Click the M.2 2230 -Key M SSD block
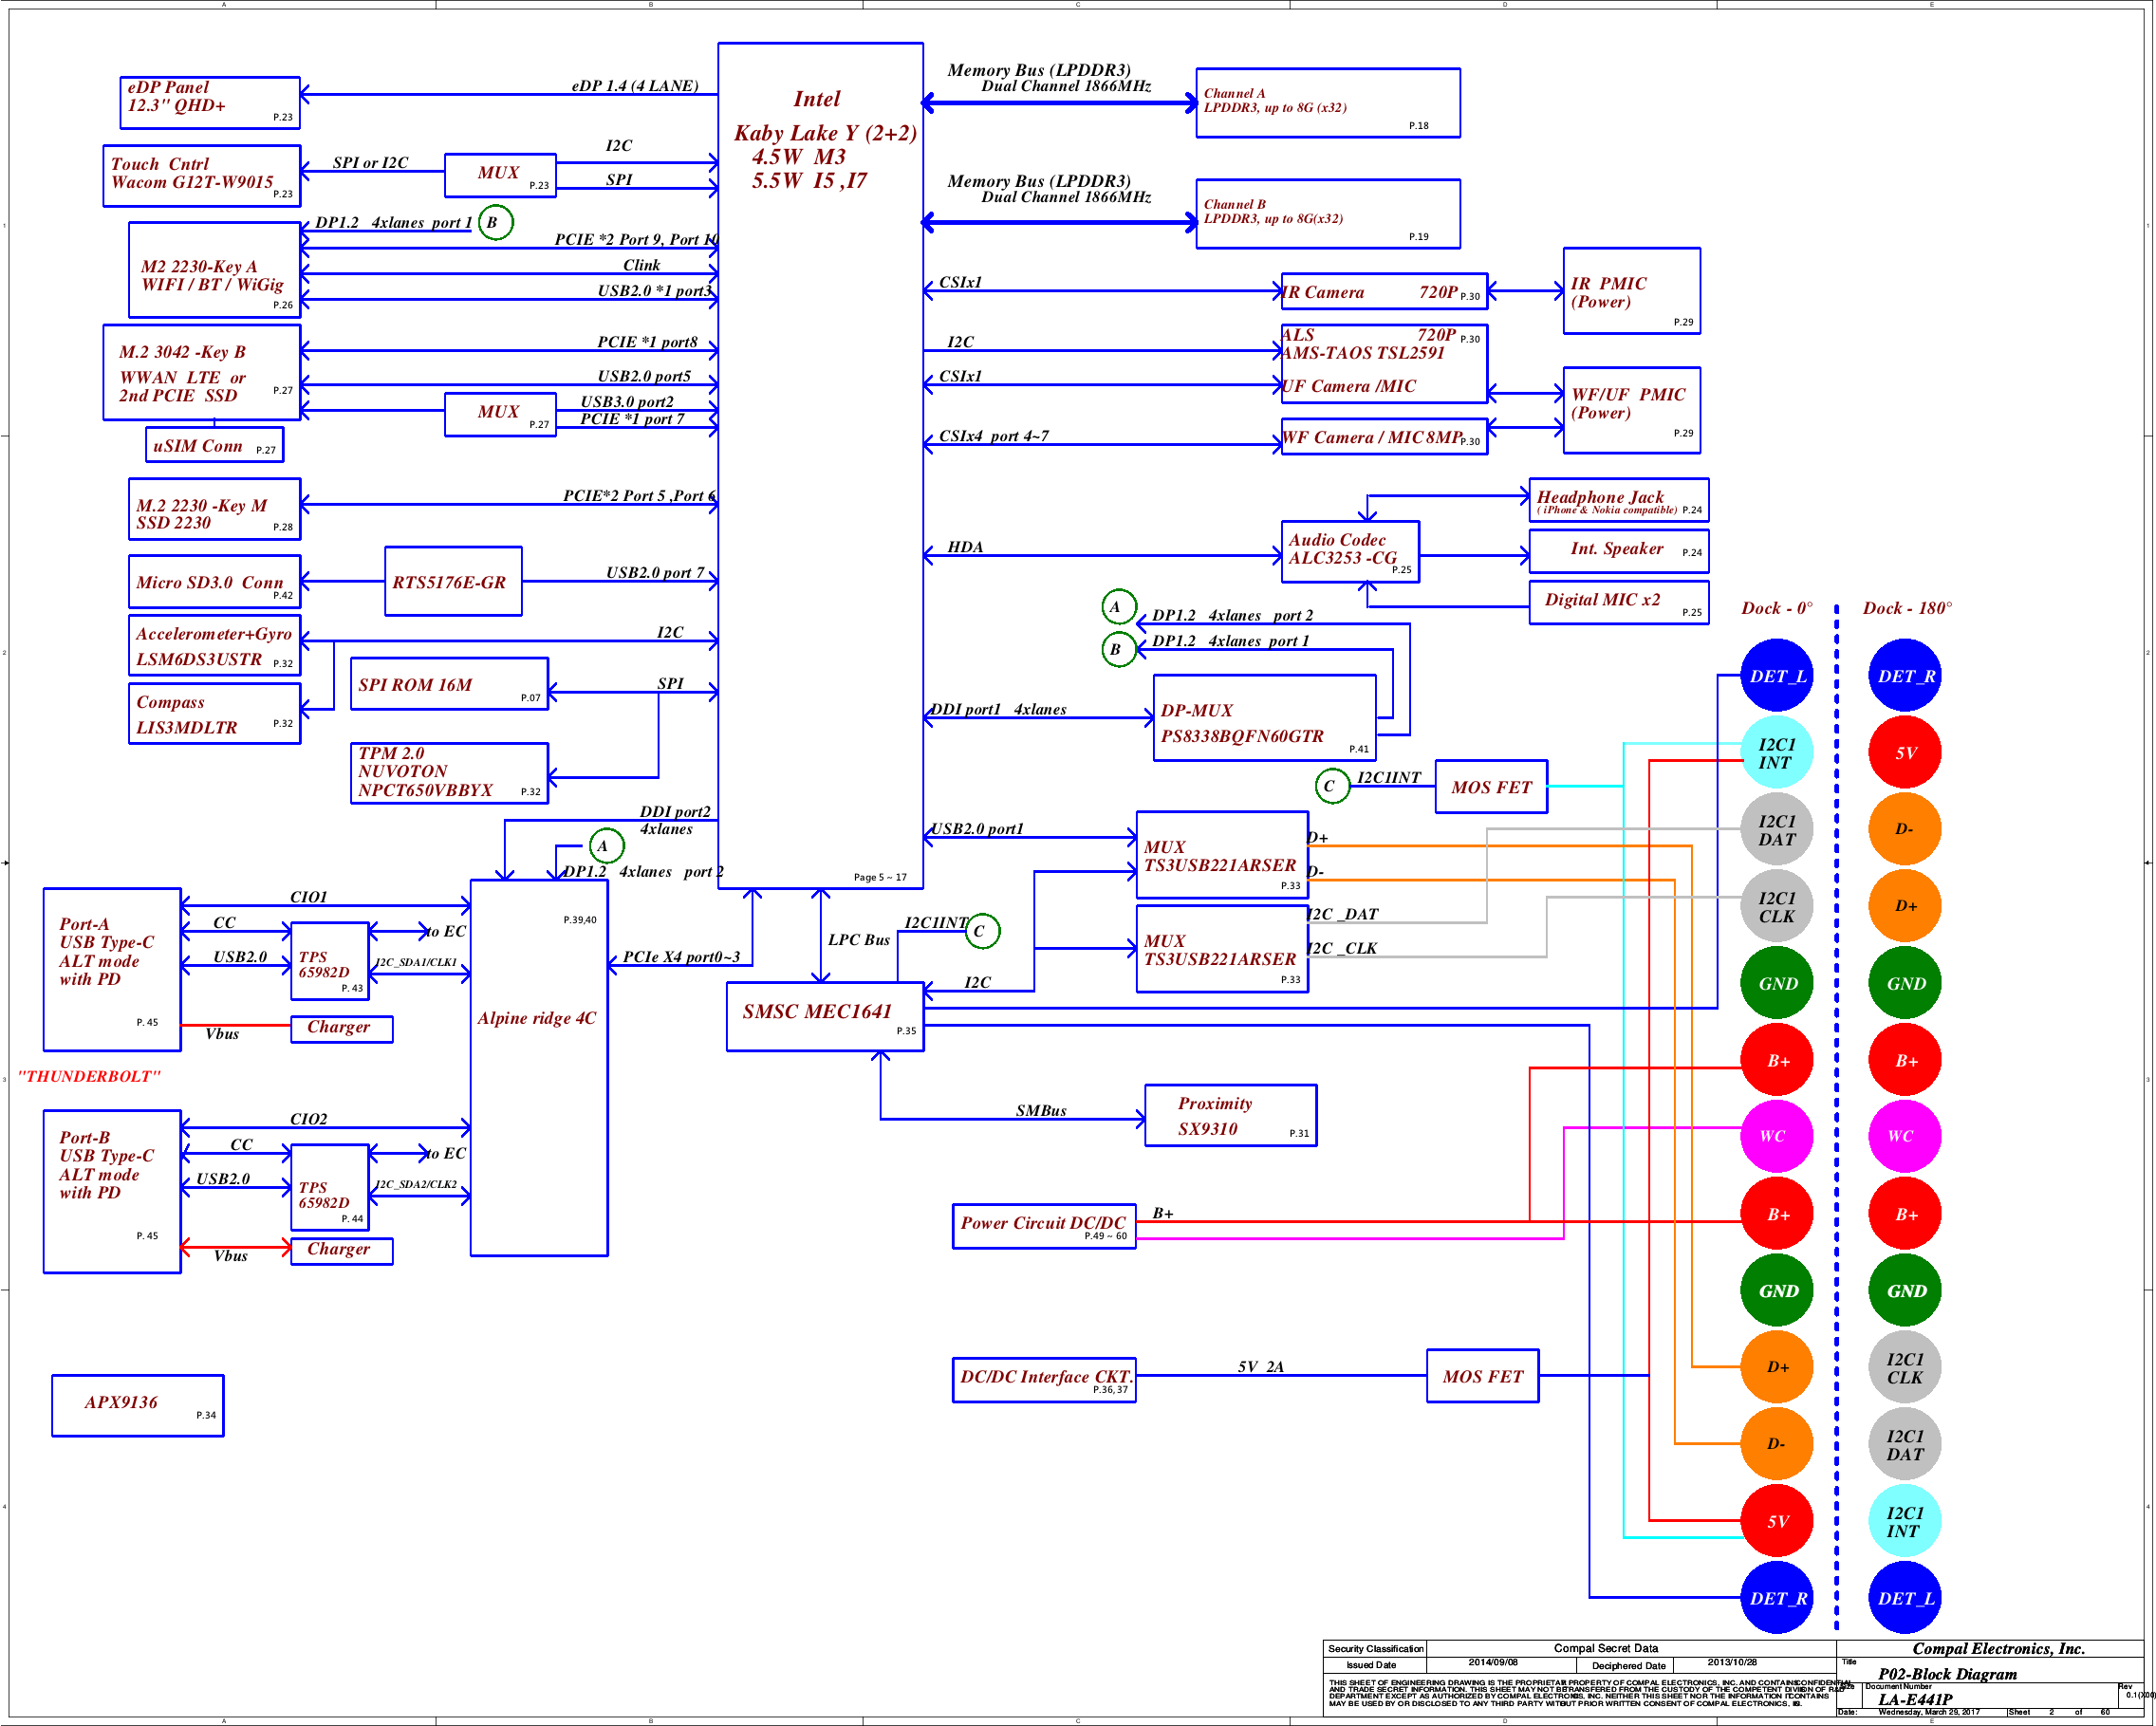The image size is (2156, 1726). point(214,509)
